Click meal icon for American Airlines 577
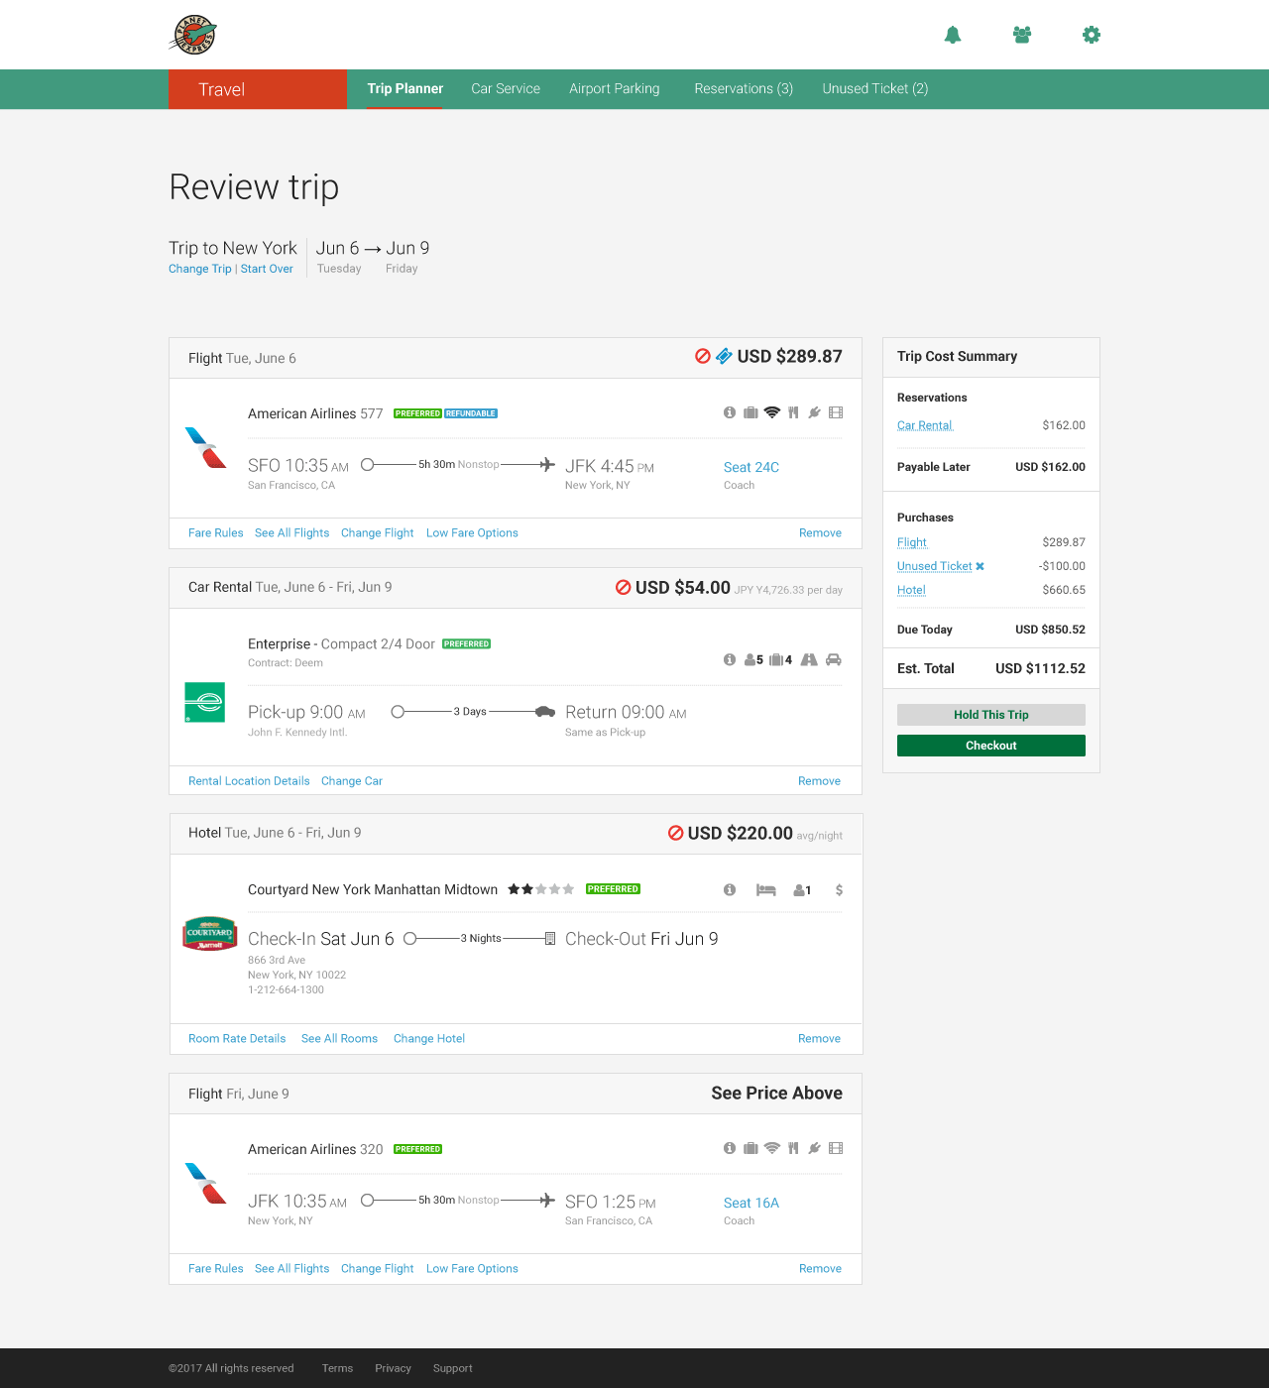This screenshot has width=1269, height=1388. pos(793,412)
